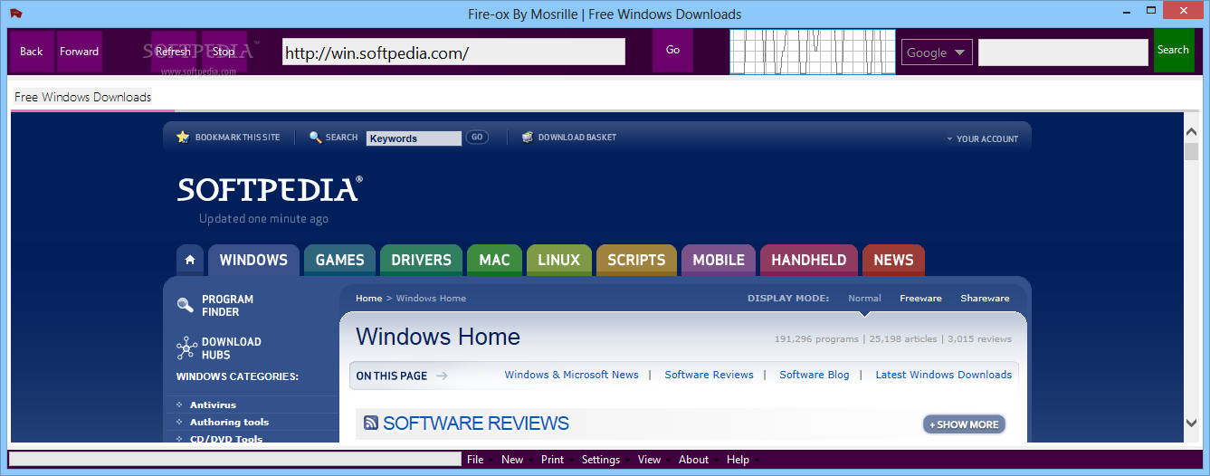1210x476 pixels.
Task: Click the Keywords search field
Action: coord(414,138)
